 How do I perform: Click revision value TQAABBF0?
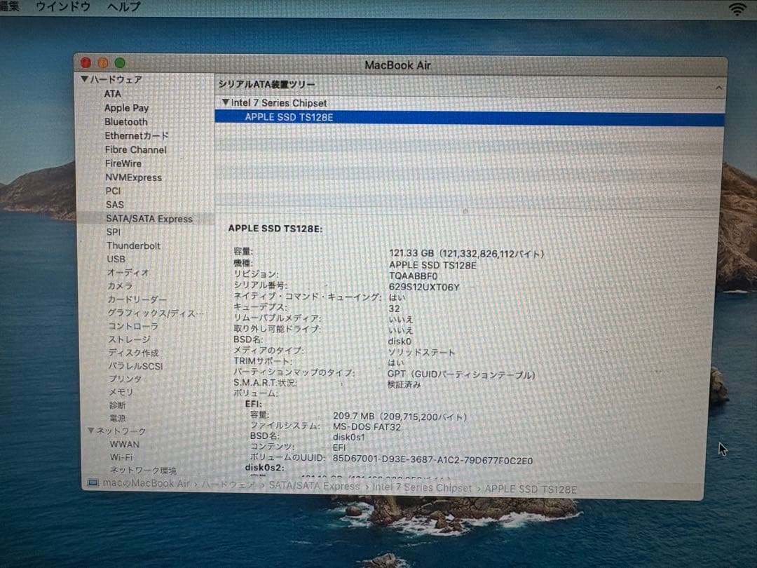click(x=414, y=276)
